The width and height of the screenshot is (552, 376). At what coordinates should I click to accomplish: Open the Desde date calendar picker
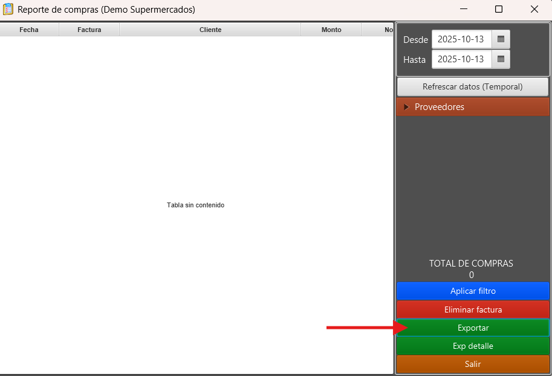point(501,39)
